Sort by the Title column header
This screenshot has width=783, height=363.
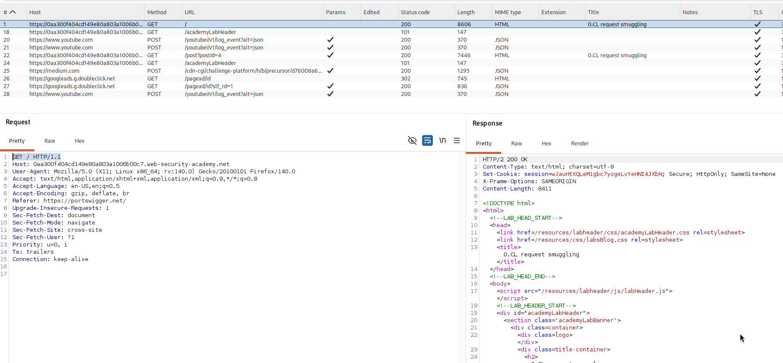tap(633, 12)
